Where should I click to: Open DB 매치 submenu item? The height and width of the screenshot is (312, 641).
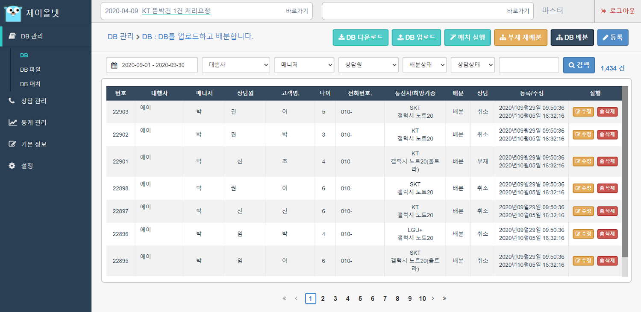tap(30, 84)
